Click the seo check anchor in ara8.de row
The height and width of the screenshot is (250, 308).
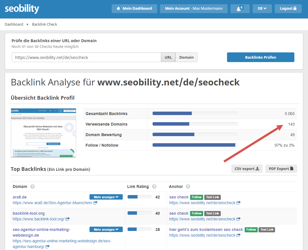click(179, 197)
